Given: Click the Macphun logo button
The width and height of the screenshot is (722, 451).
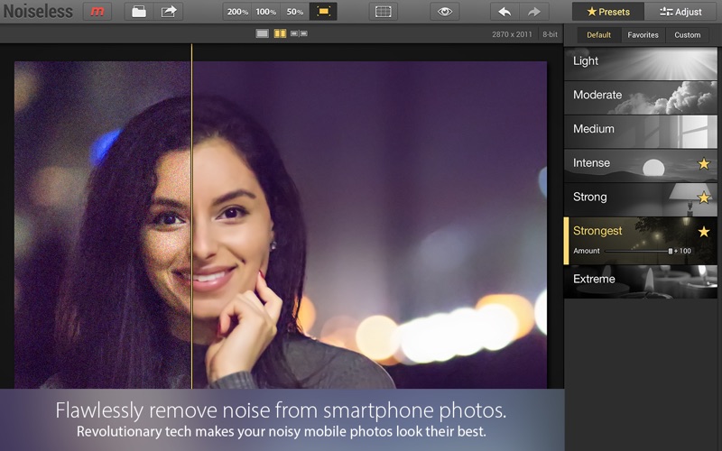Looking at the screenshot, I should [97, 12].
